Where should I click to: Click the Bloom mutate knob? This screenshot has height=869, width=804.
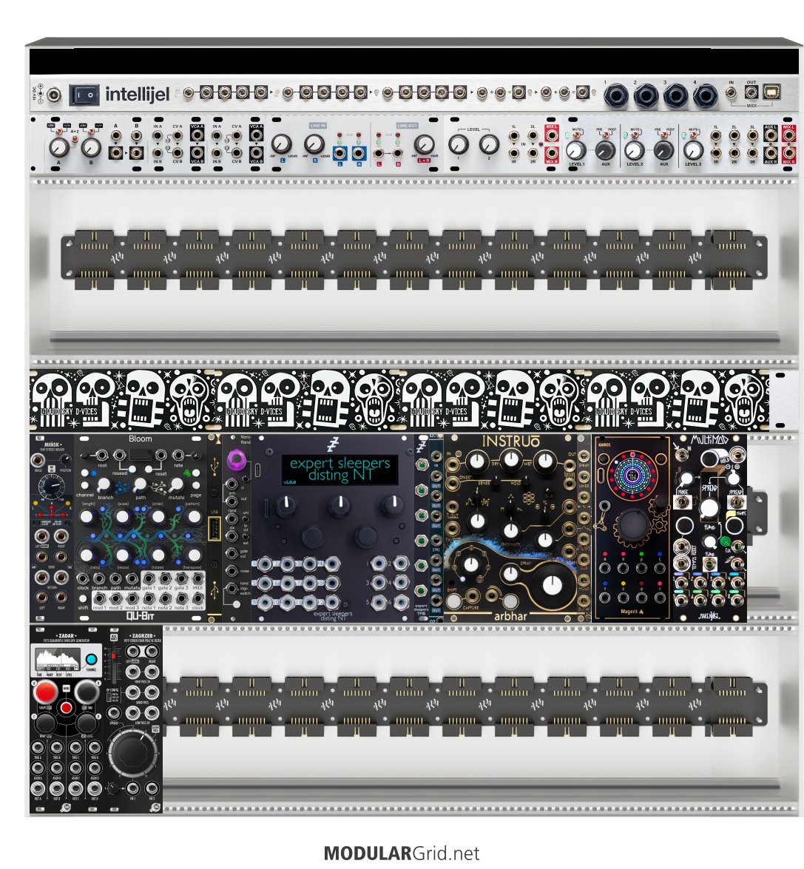pyautogui.click(x=176, y=484)
